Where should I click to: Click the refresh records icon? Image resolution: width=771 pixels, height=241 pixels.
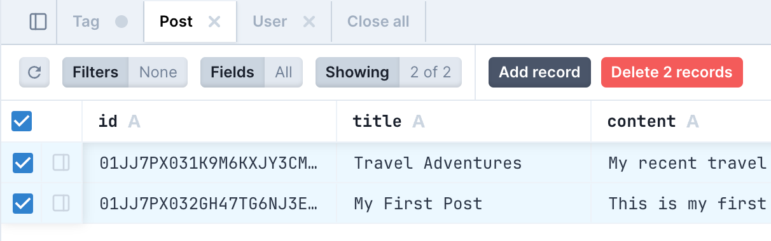[34, 72]
